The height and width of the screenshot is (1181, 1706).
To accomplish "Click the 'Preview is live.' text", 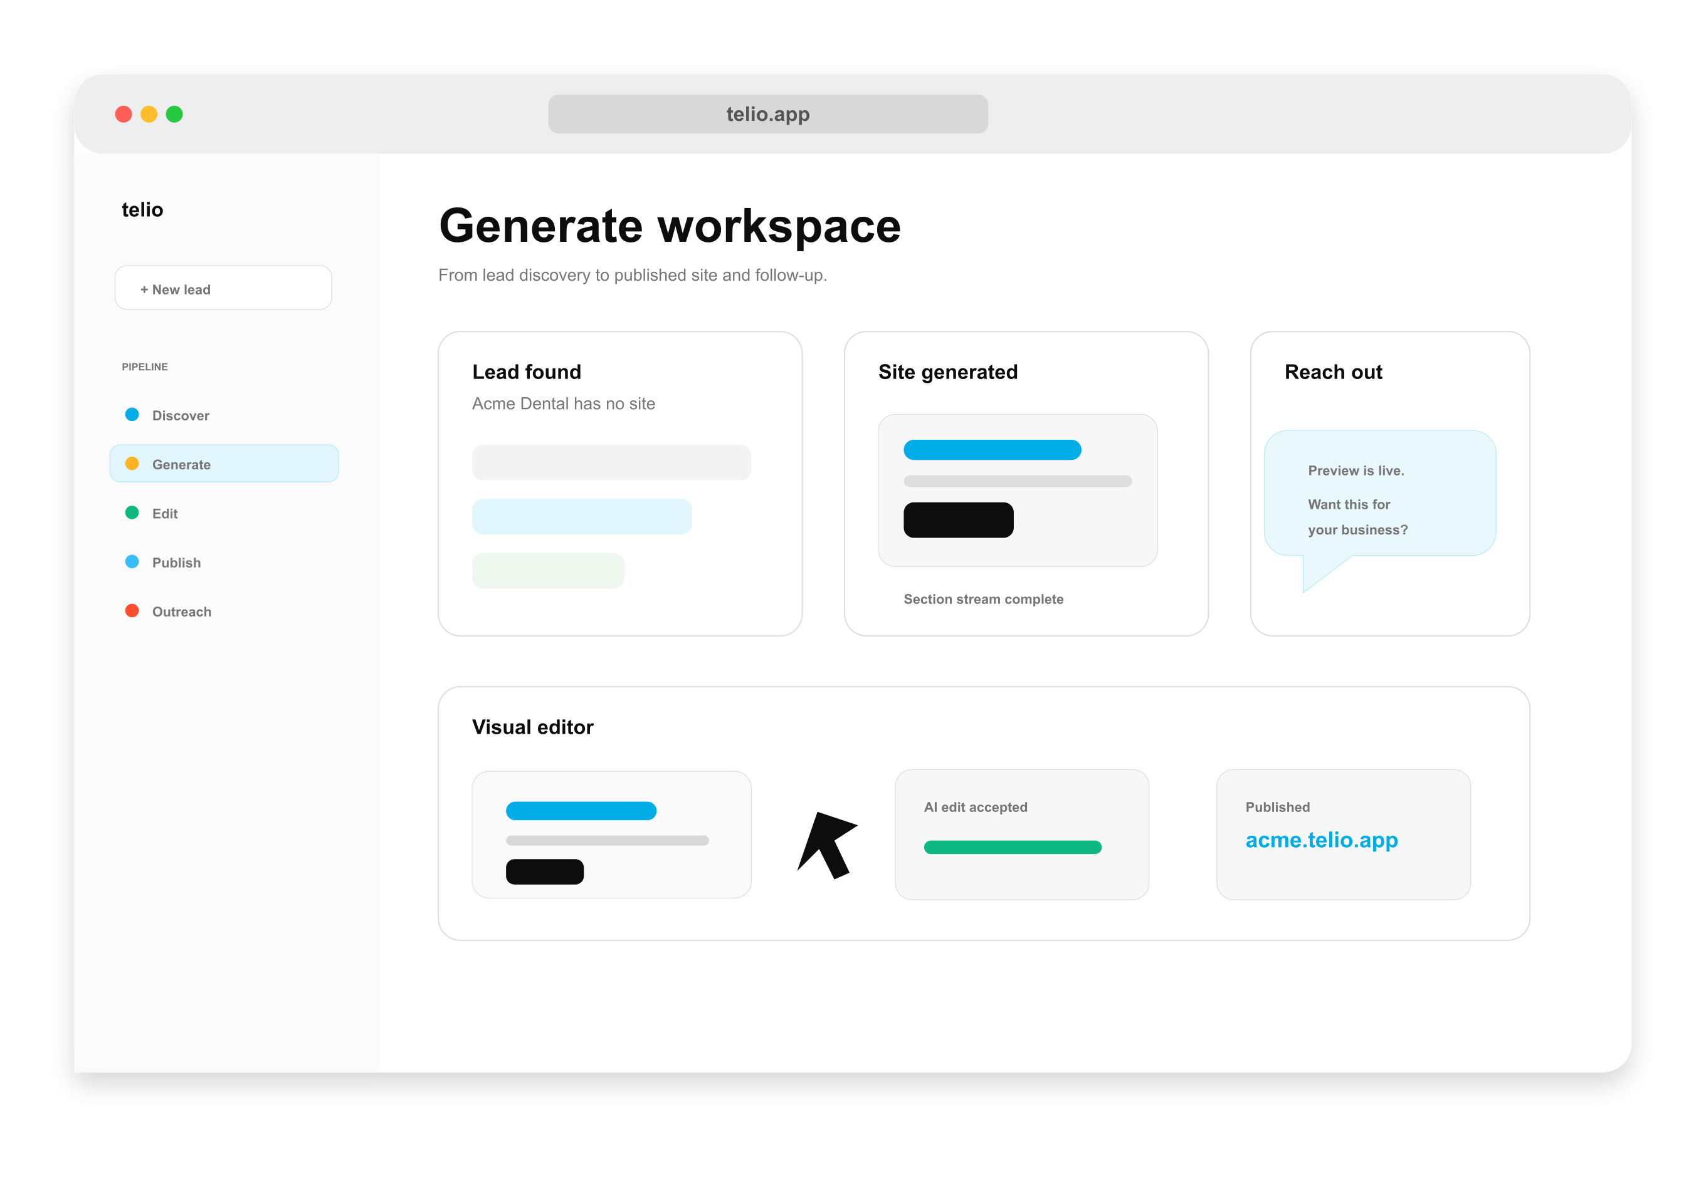I will pos(1356,471).
